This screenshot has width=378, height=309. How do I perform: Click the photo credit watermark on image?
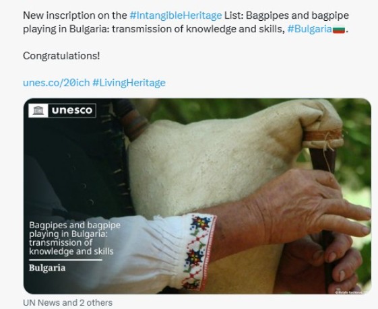tap(352, 292)
